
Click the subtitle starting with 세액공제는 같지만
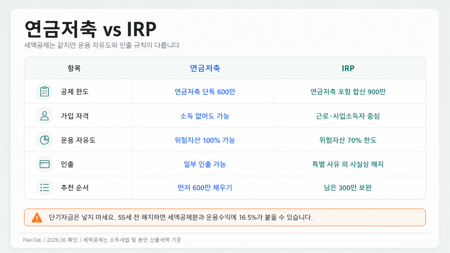102,45
